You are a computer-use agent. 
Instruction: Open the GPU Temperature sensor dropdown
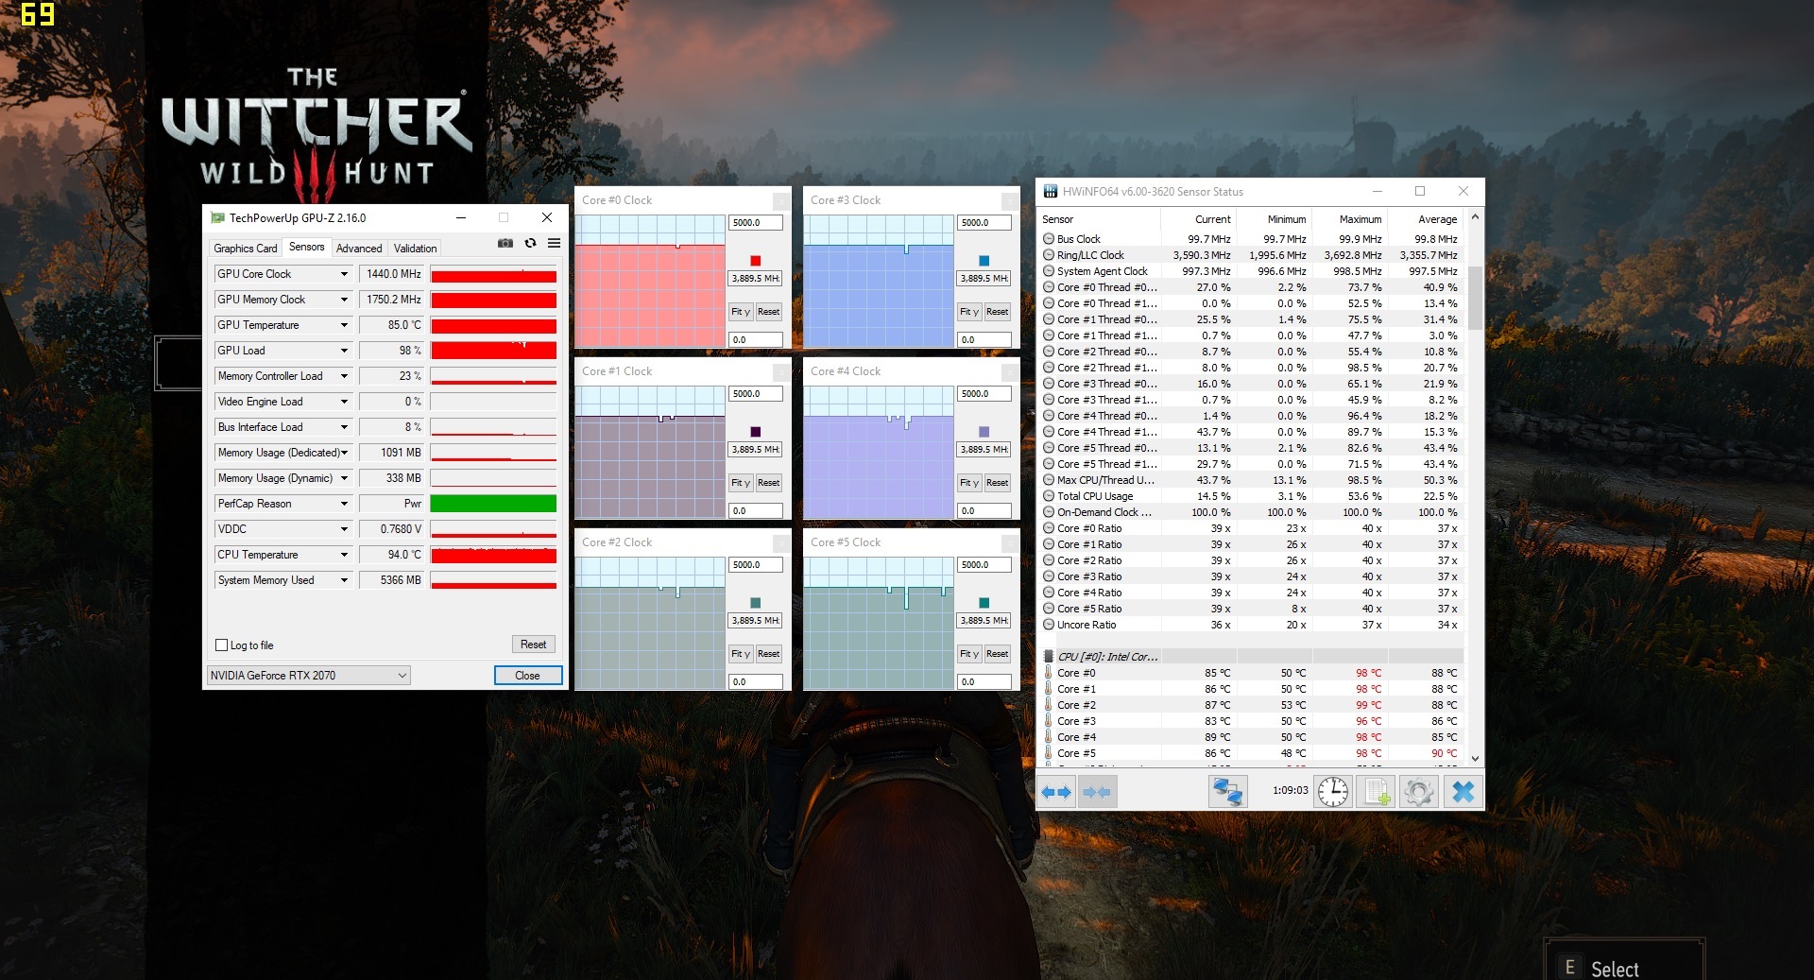(344, 325)
